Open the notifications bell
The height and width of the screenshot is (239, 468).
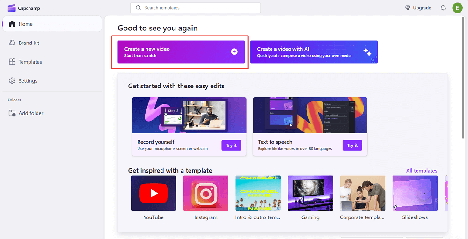click(x=443, y=8)
